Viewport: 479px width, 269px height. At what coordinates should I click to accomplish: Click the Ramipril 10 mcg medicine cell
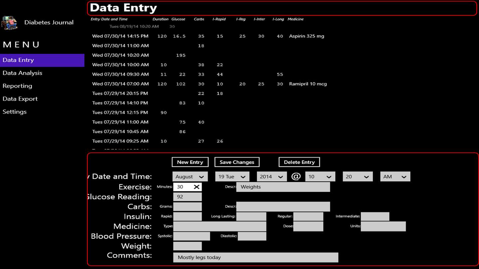click(x=308, y=84)
